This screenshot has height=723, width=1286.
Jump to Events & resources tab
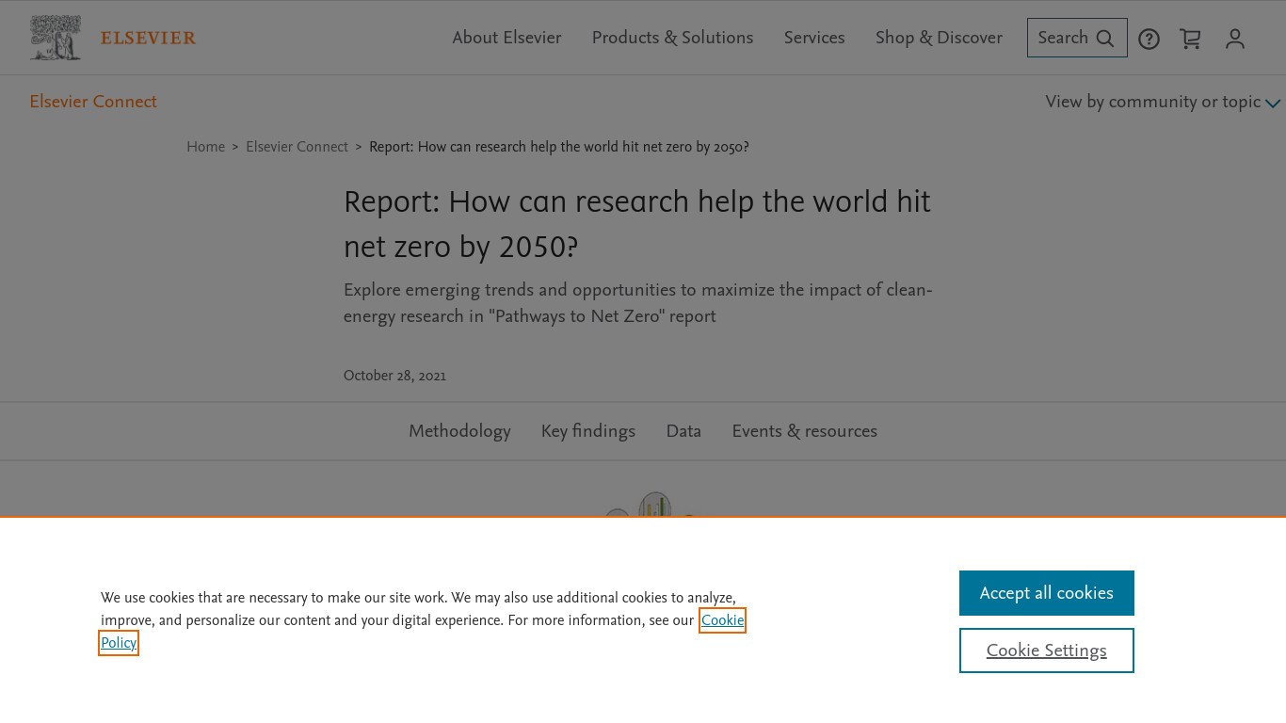(x=805, y=431)
